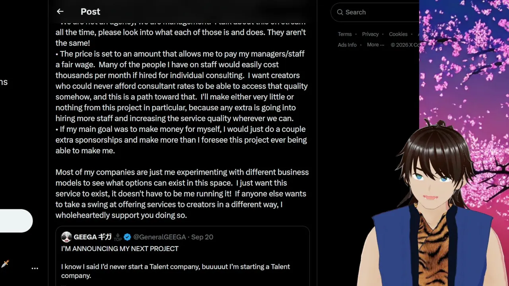Screen dimensions: 509x286
Task: Open GEEGA's round profile avatar
Action: point(66,237)
